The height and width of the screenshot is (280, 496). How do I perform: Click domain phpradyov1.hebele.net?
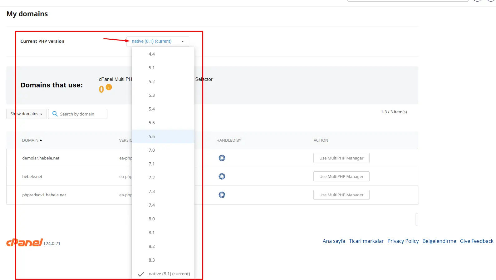(x=44, y=195)
